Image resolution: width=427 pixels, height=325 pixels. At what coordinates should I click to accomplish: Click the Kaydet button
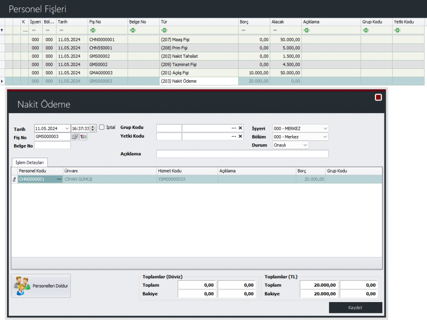coord(355,307)
